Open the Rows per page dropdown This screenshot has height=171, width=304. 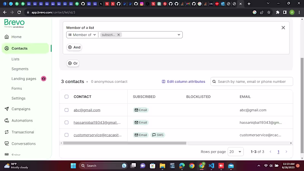point(236,152)
